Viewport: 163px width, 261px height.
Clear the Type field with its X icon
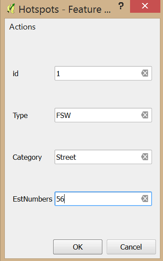[145, 115]
